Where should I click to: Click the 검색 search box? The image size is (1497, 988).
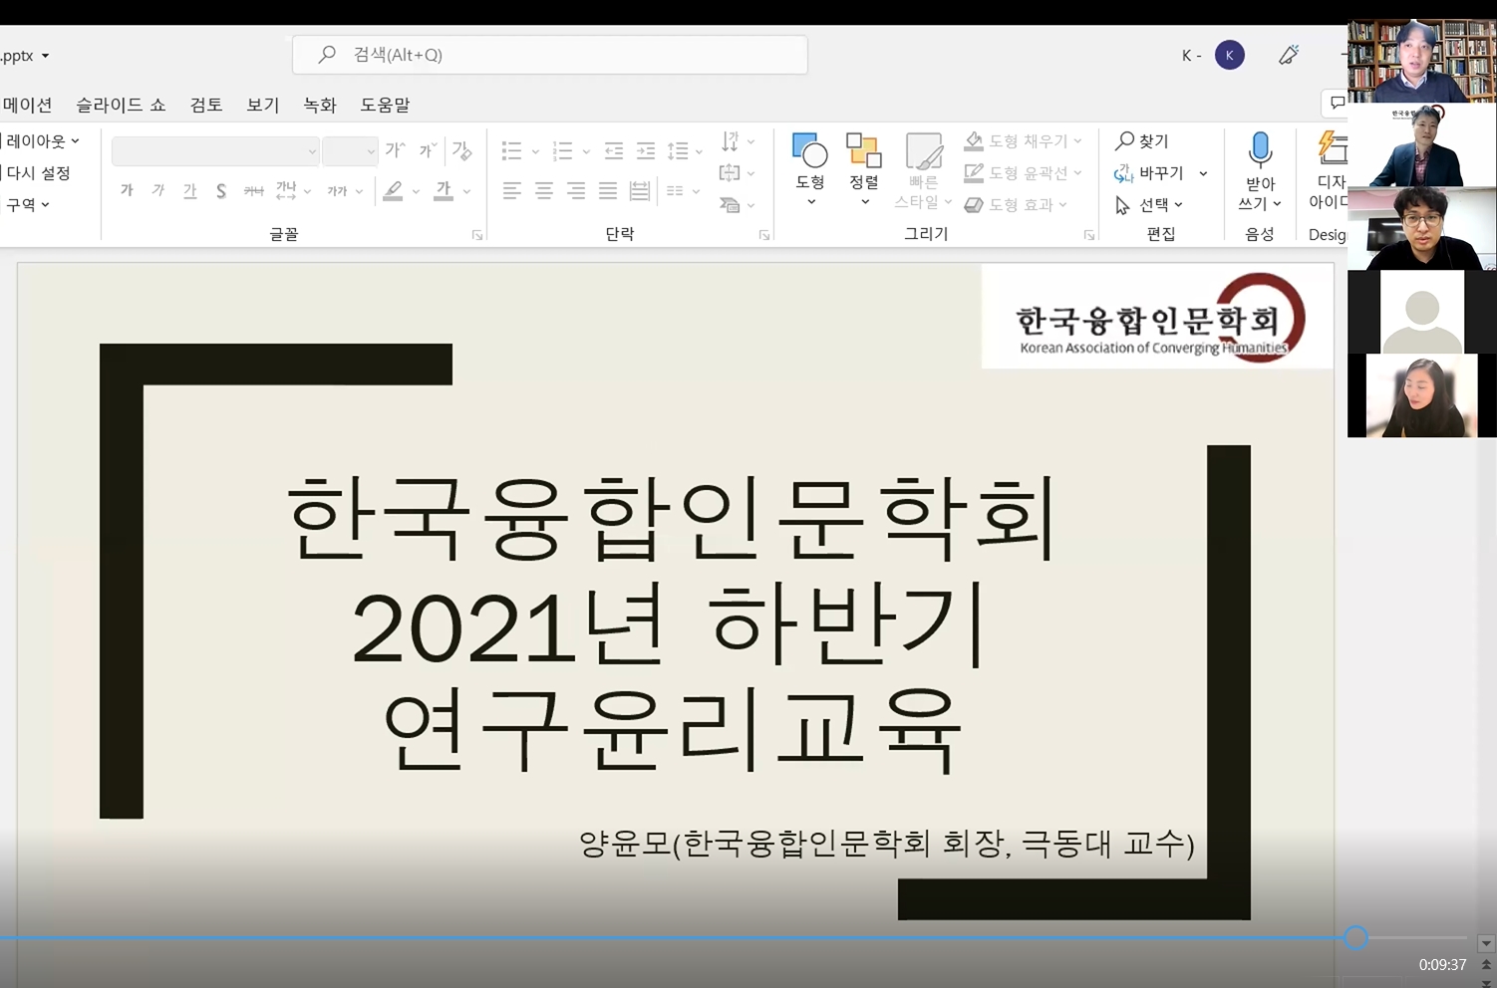pos(550,55)
